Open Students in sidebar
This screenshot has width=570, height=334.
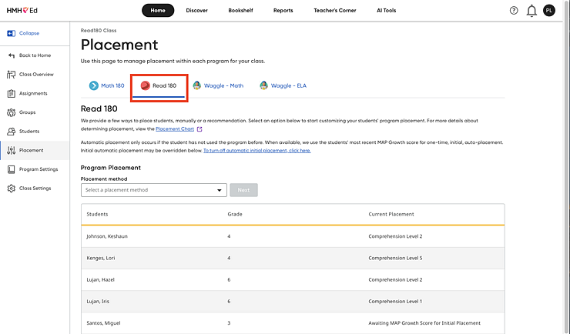click(x=29, y=131)
